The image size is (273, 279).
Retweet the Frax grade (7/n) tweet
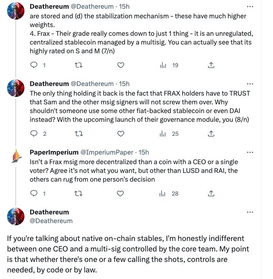click(79, 65)
